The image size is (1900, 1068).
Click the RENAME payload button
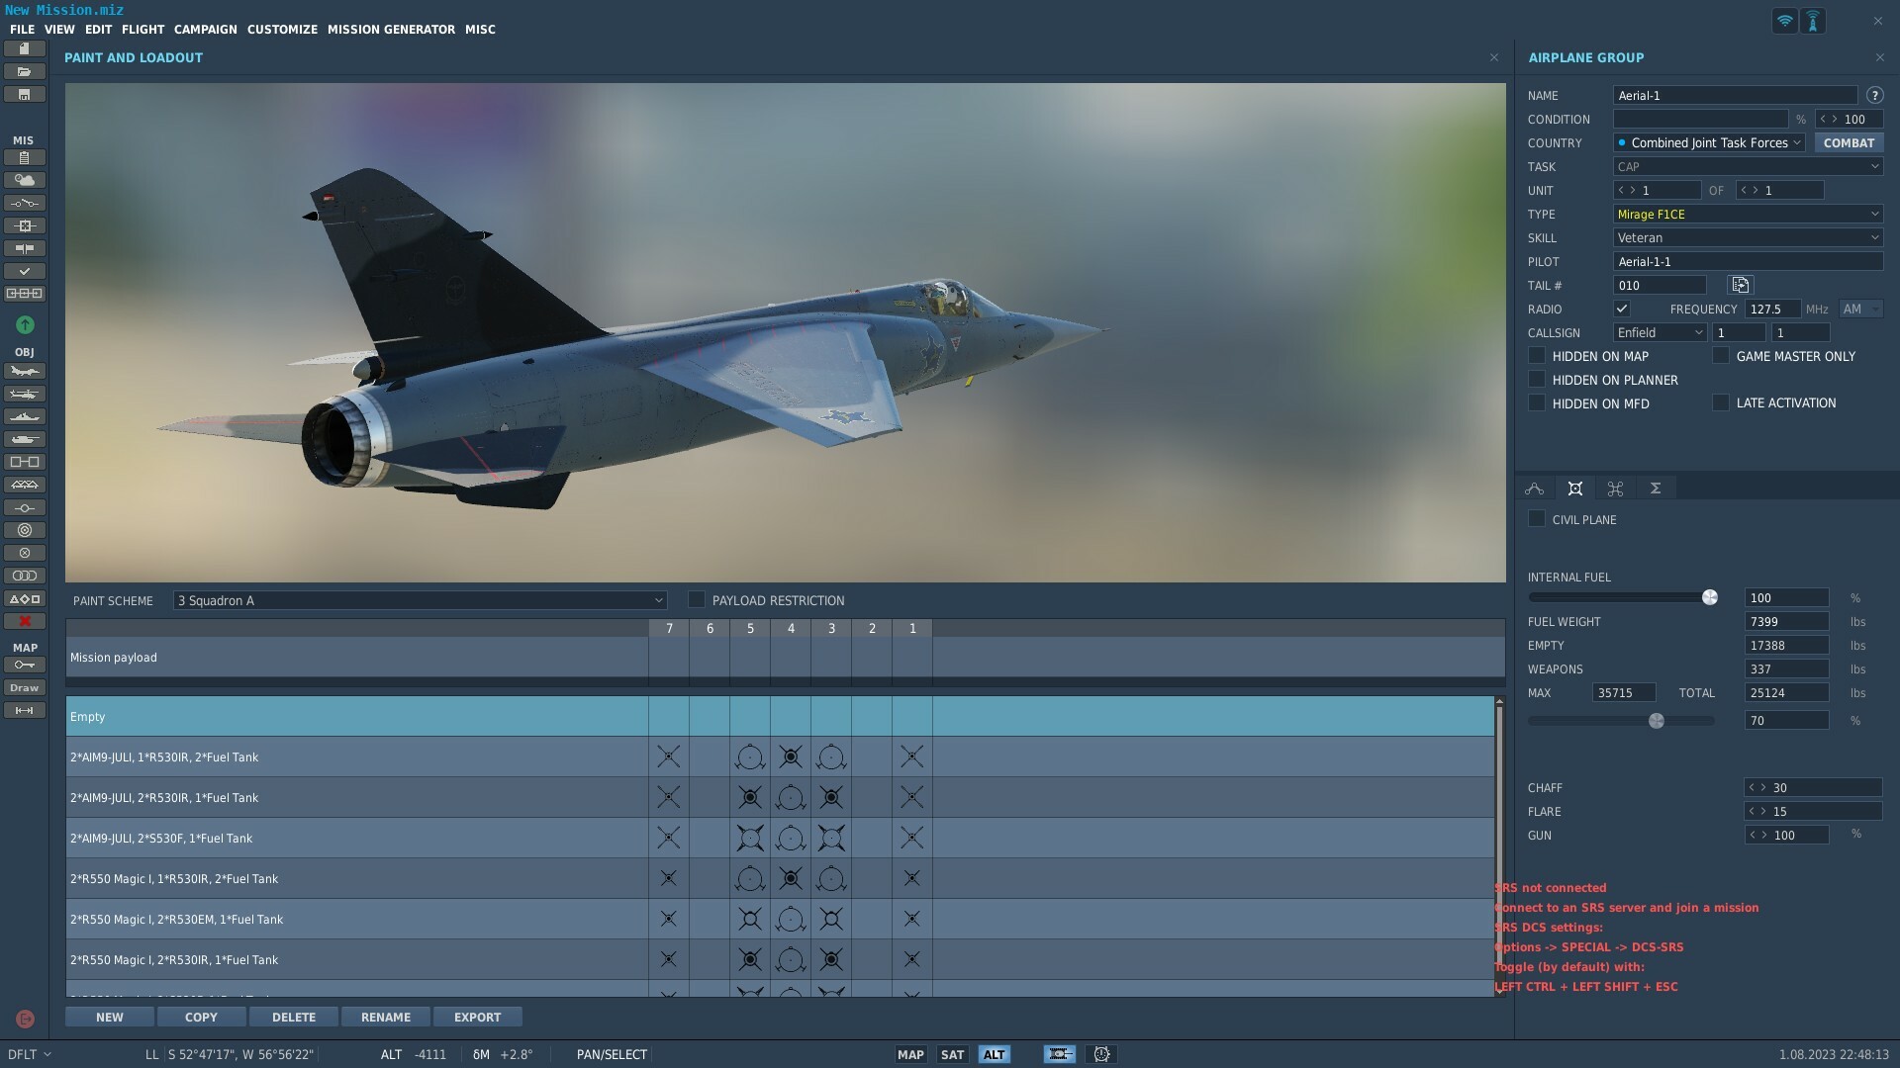tap(386, 1017)
